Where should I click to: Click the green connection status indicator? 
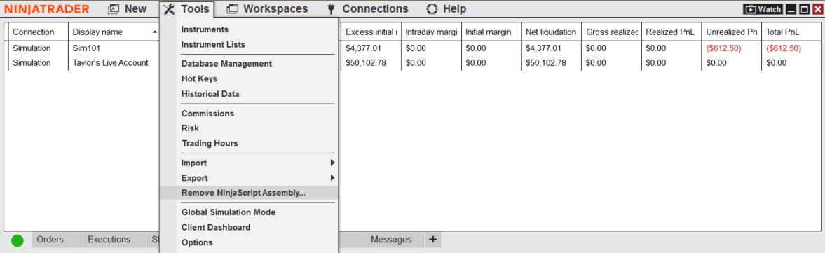coord(18,240)
